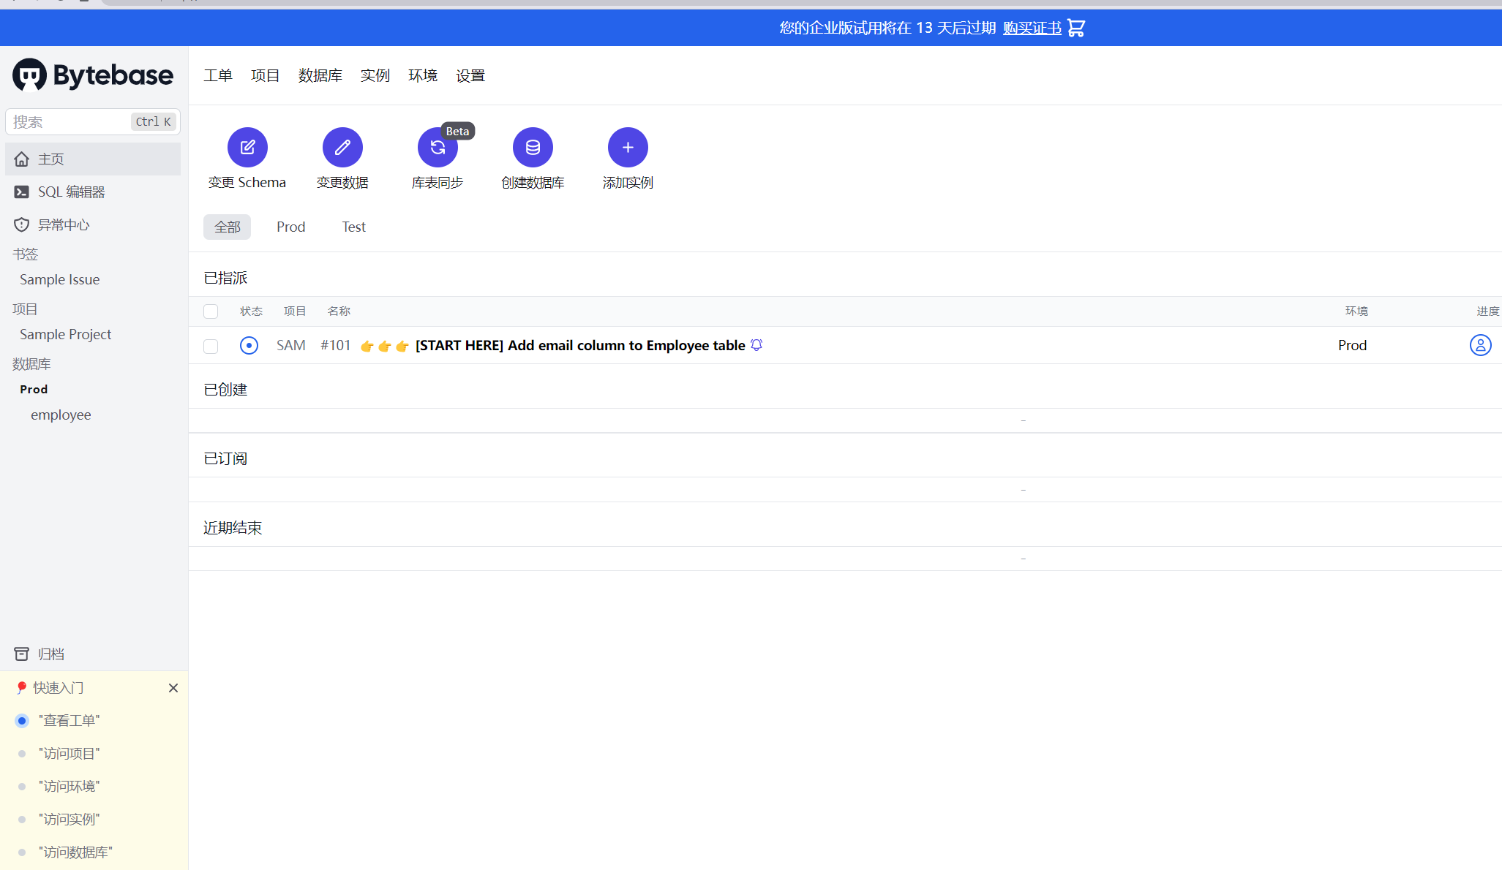This screenshot has height=870, width=1502.
Task: Open issue START HERE Add email column
Action: [580, 345]
